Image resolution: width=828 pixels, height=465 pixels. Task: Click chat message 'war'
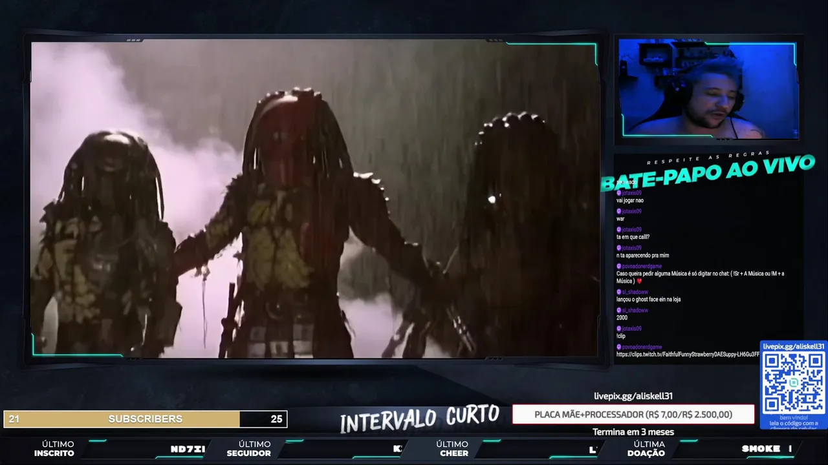point(620,219)
